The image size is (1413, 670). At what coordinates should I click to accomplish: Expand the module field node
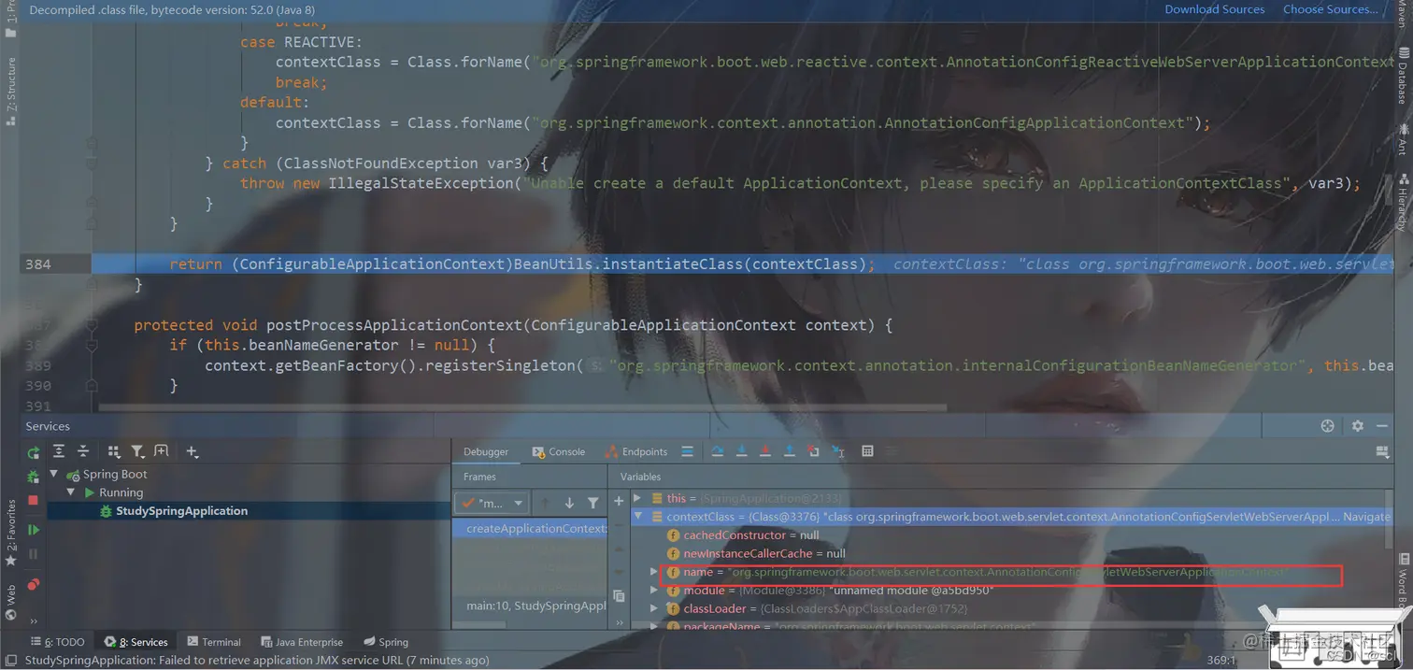pos(654,591)
